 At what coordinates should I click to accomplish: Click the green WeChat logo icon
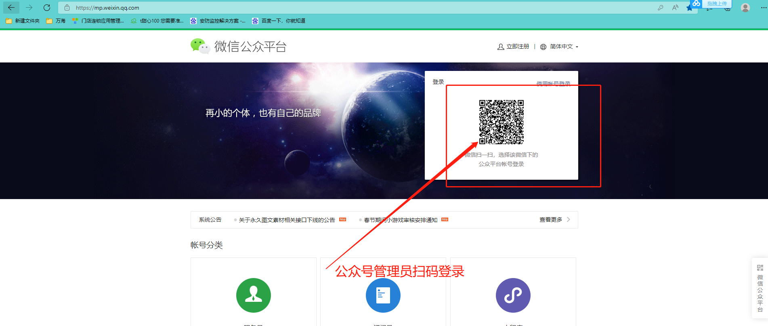pyautogui.click(x=200, y=46)
